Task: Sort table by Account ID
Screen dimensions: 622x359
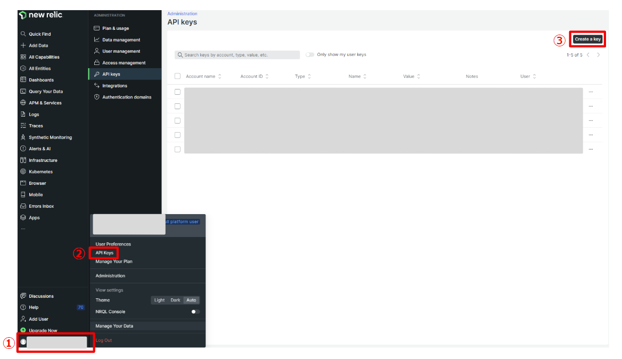Action: pos(254,77)
